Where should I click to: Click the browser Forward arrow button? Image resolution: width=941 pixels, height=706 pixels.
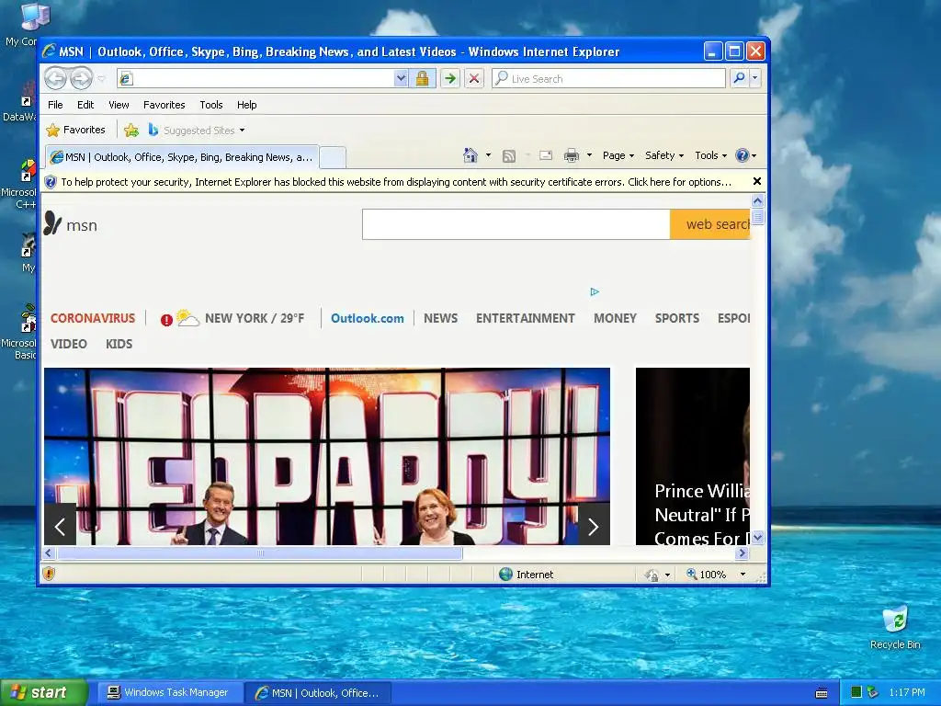[81, 78]
